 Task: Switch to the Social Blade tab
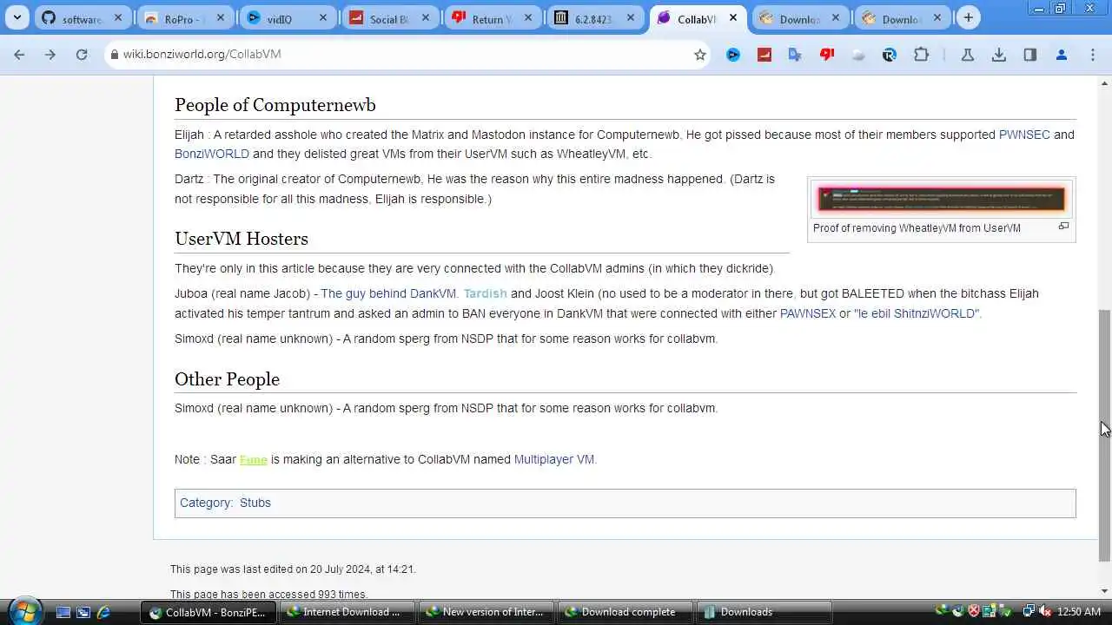[391, 18]
